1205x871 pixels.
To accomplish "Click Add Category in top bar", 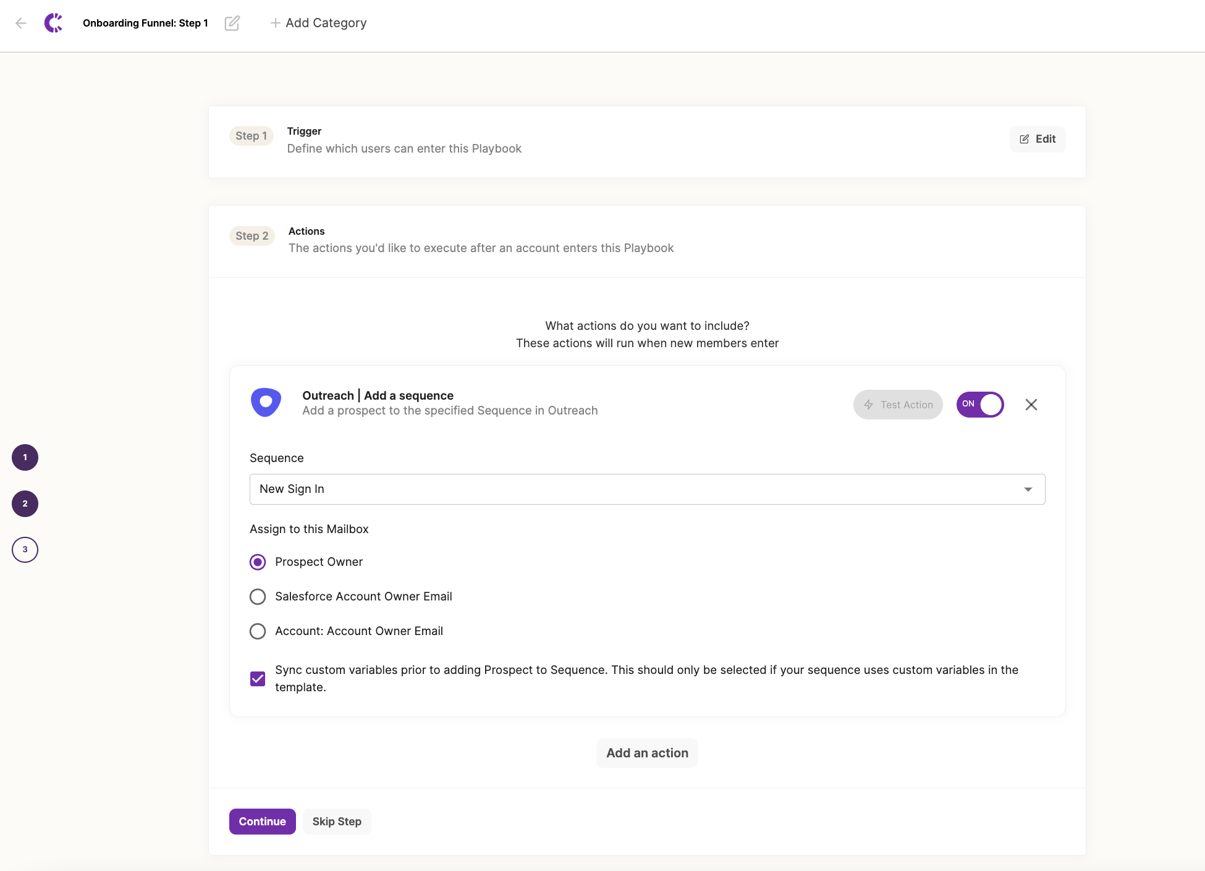I will tap(318, 23).
